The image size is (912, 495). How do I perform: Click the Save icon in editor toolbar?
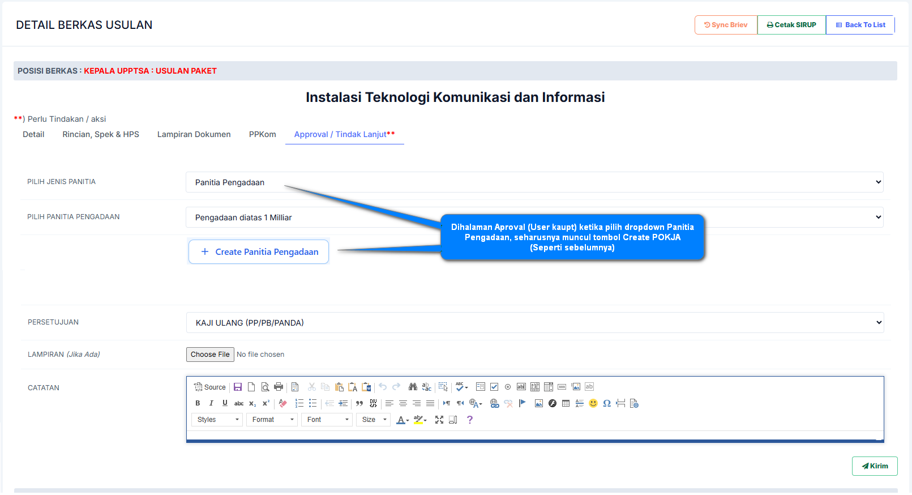tap(238, 387)
